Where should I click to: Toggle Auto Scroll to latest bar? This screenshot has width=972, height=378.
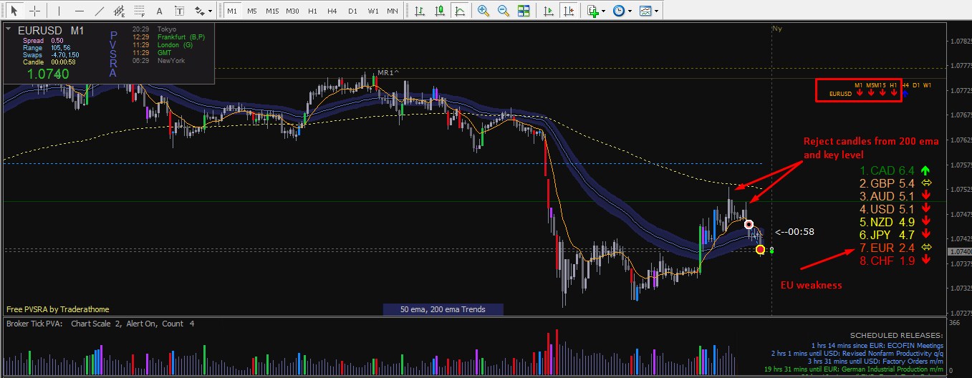(549, 11)
